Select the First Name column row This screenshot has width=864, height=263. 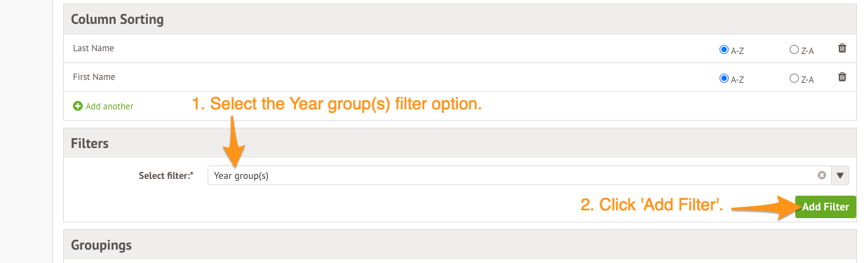(x=459, y=77)
